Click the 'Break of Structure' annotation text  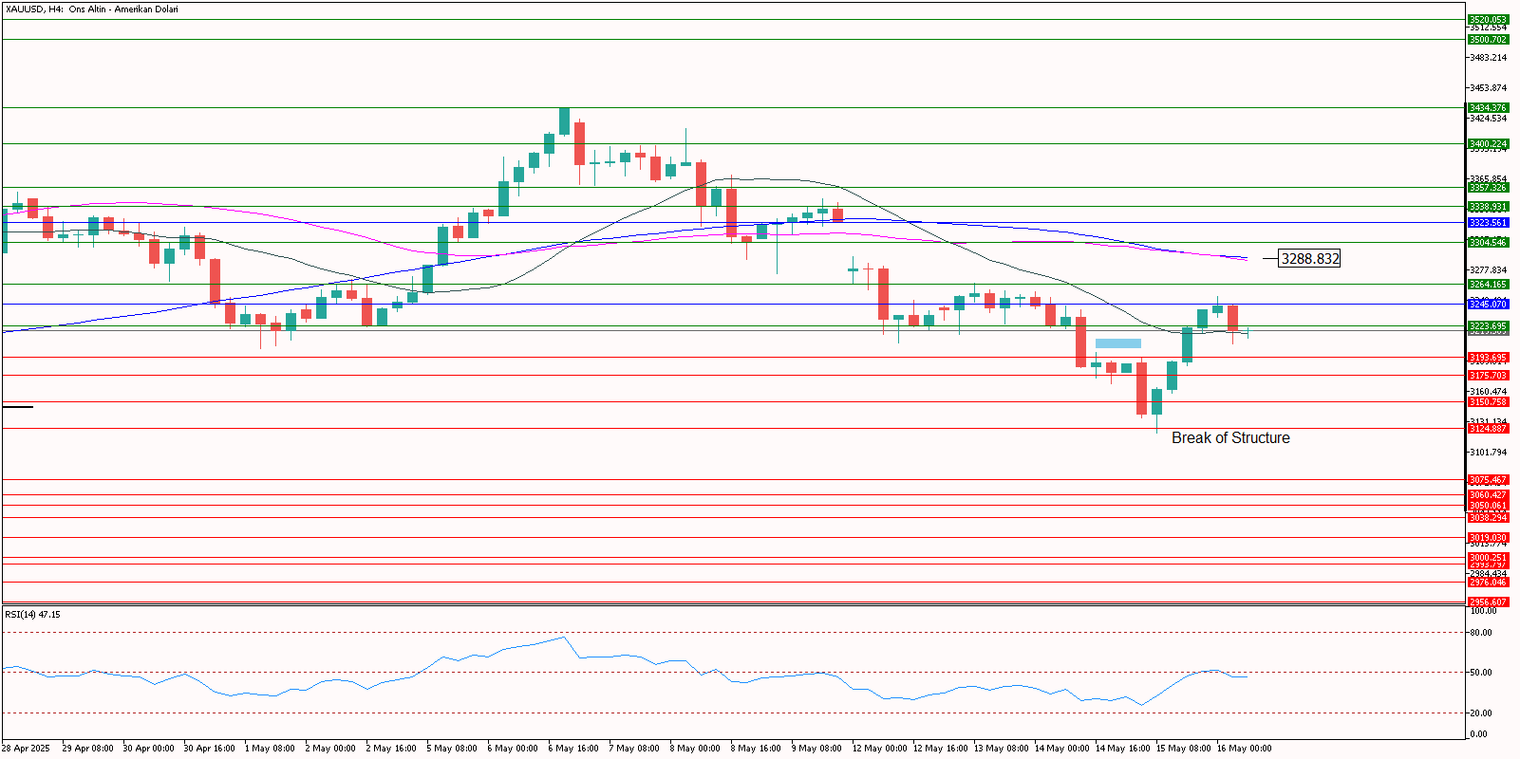[1230, 437]
